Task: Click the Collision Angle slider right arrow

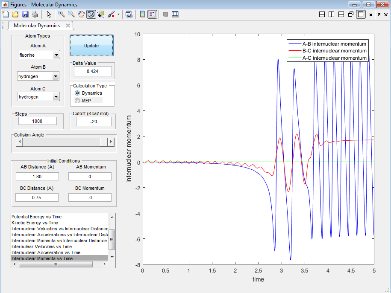Action: pos(111,142)
